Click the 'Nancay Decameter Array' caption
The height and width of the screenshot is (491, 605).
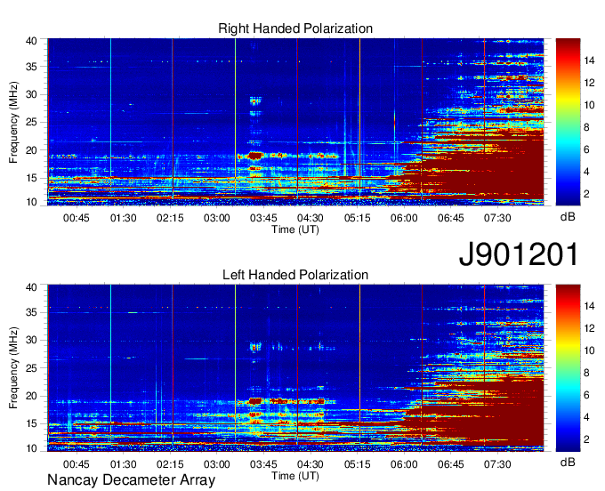coord(131,480)
